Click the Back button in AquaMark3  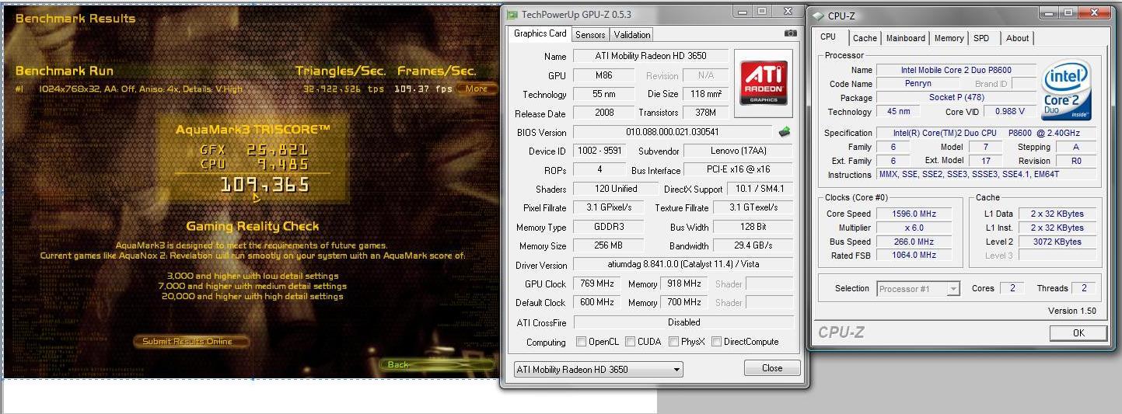tap(438, 364)
